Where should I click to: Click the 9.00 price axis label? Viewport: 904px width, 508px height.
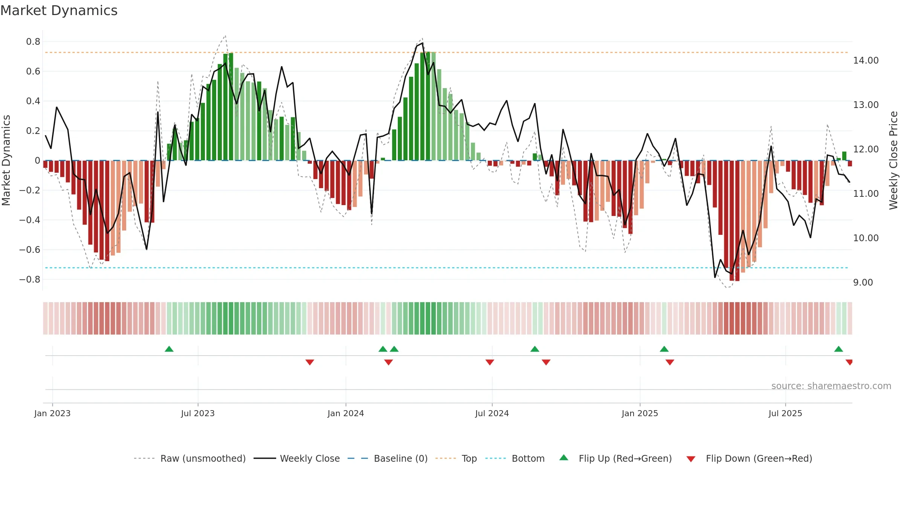pos(863,282)
